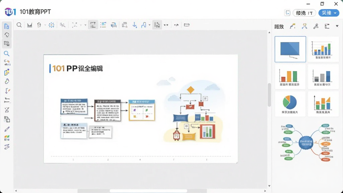Click the scissors-like cut icon in the left sidebar
The width and height of the screenshot is (343, 193).
pyautogui.click(x=7, y=110)
